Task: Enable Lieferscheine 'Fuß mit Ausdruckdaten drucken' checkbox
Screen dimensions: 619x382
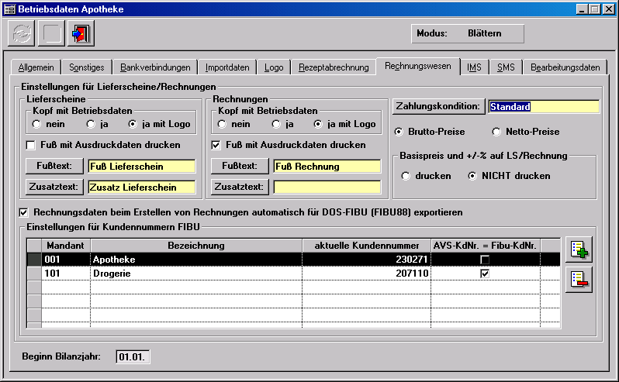Action: (x=31, y=144)
